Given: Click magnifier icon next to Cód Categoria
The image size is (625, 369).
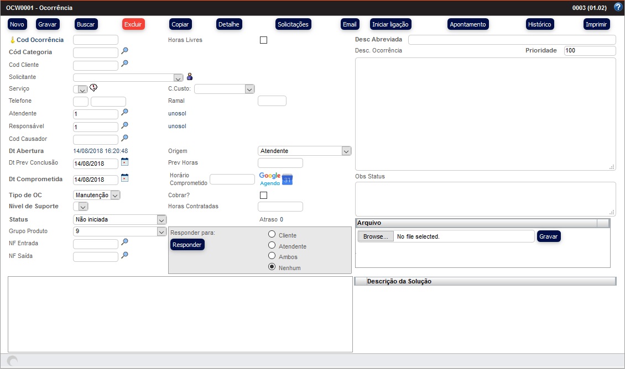Looking at the screenshot, I should [125, 51].
